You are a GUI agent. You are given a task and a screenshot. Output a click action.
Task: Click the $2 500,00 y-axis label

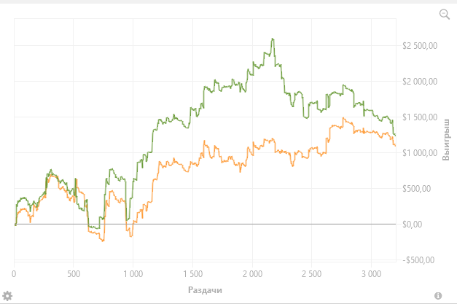point(419,46)
